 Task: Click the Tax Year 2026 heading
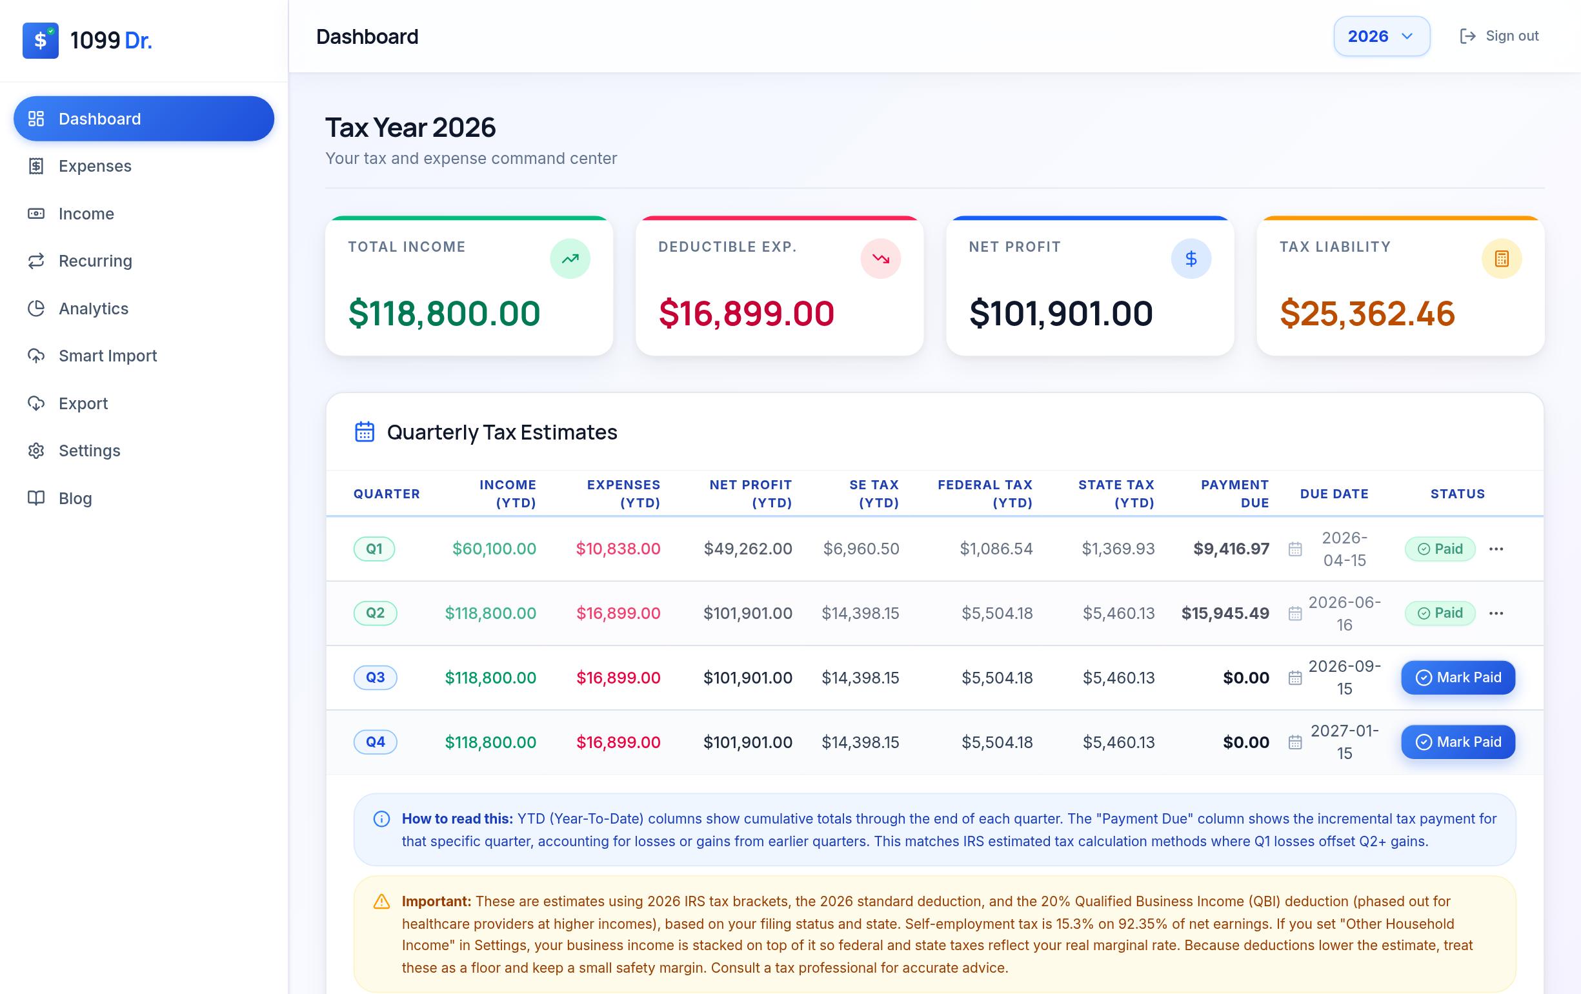(410, 127)
